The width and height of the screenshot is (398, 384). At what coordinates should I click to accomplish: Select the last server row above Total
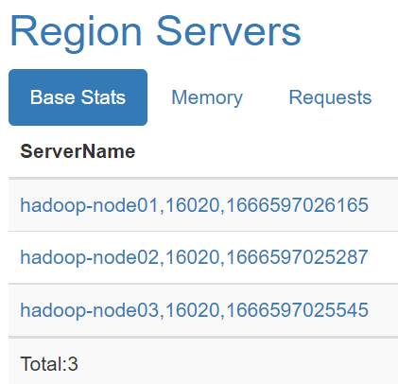click(x=203, y=309)
